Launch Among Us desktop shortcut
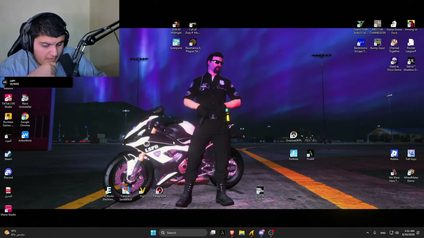Viewport: 424px width, 238px height. pos(411,26)
